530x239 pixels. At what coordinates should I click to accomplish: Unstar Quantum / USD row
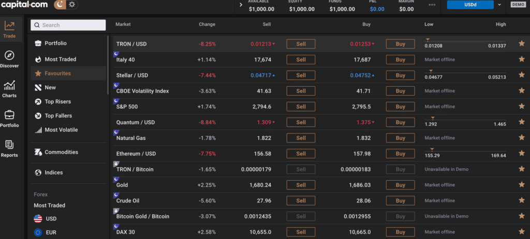click(522, 122)
